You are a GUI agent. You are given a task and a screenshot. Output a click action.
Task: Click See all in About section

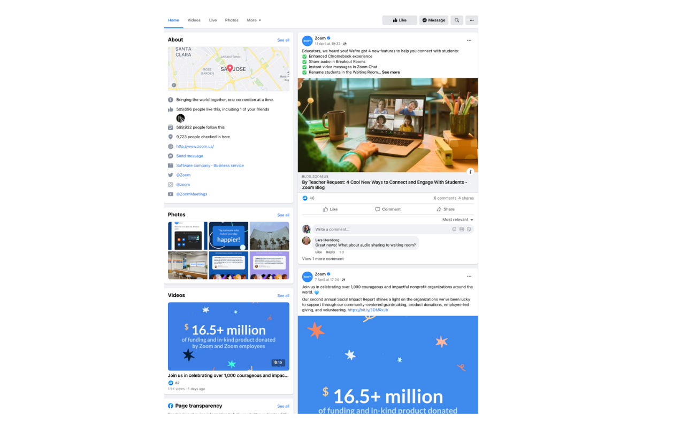click(283, 40)
